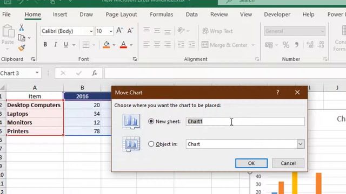Center text horizontally
346x194 pixels.
(157, 45)
